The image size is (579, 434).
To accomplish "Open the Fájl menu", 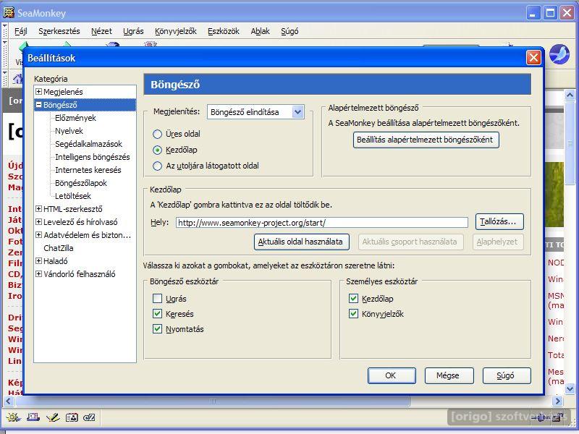I will click(21, 31).
